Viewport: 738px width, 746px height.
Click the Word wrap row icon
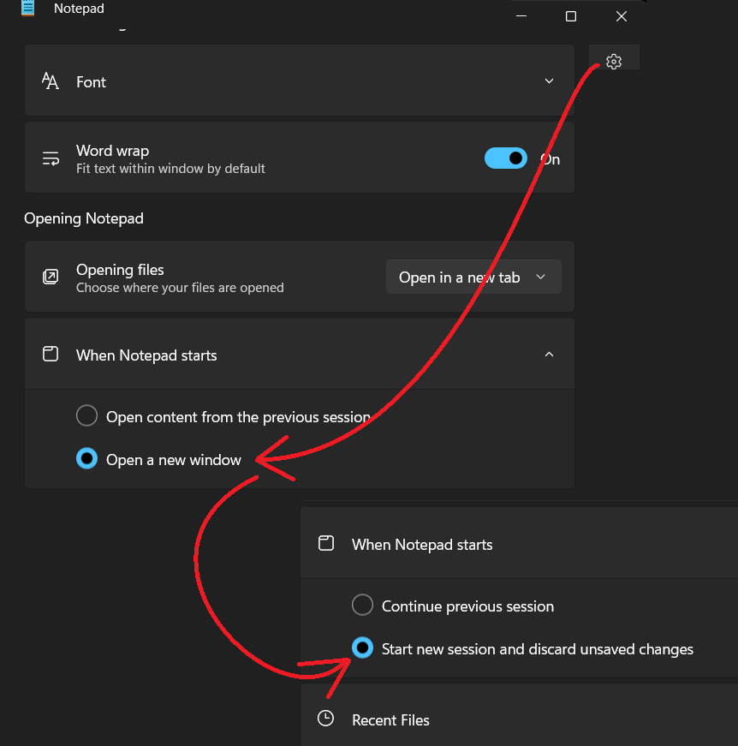coord(51,158)
